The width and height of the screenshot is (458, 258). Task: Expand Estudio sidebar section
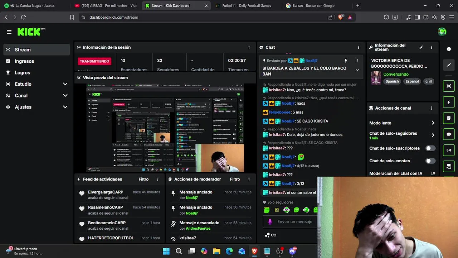point(65,84)
